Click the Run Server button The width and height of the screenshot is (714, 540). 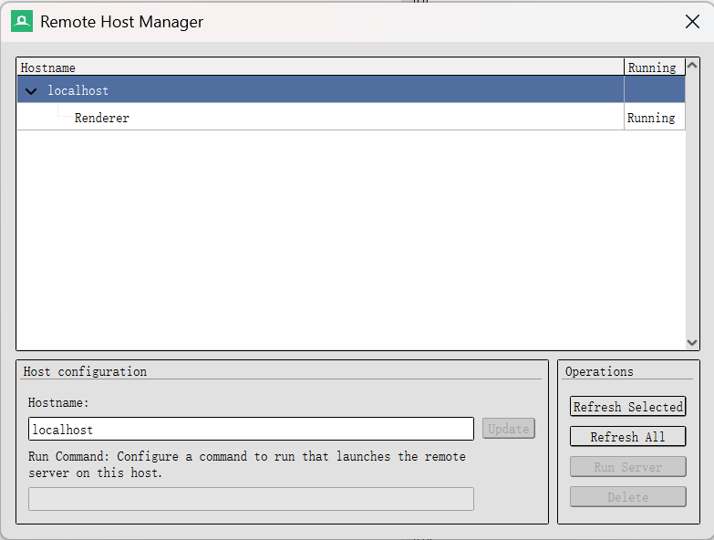tap(627, 467)
